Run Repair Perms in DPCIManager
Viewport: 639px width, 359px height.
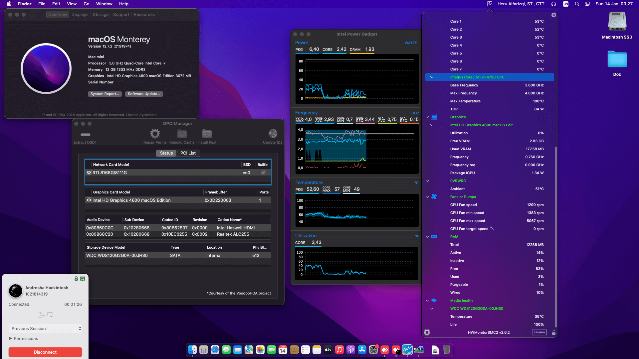[155, 134]
